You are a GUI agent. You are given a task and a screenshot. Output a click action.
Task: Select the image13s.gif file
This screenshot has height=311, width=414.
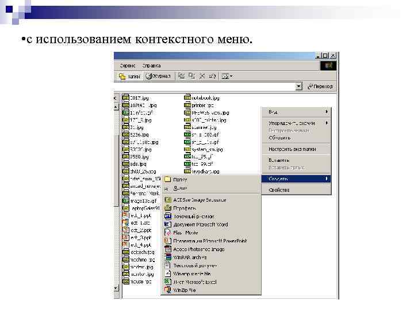[140, 201]
